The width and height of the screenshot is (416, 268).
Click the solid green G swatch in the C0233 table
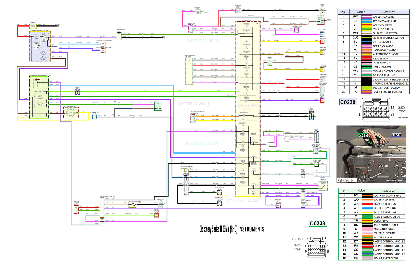point(367,216)
